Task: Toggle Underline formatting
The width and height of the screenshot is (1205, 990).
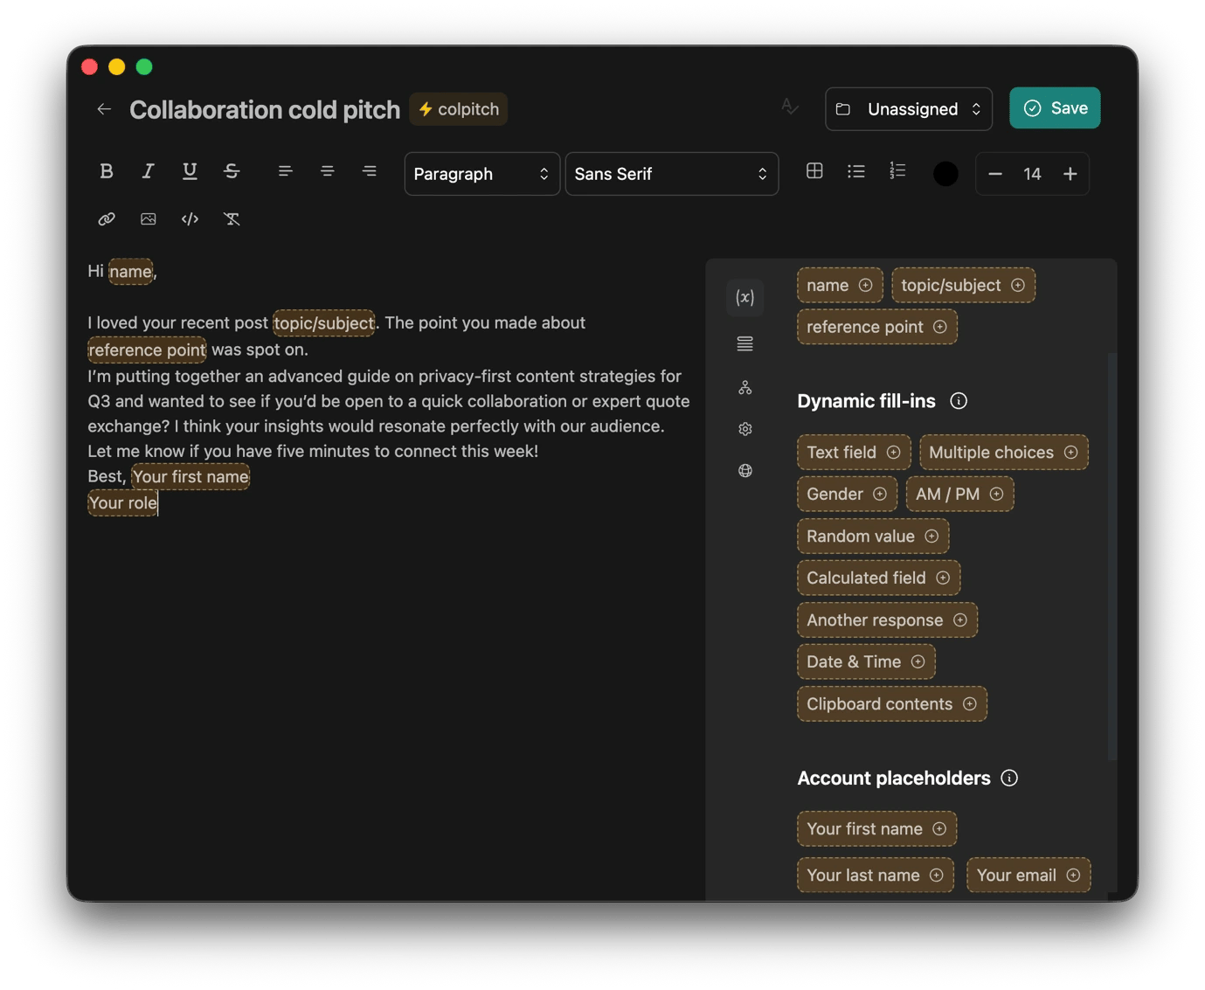Action: point(190,171)
